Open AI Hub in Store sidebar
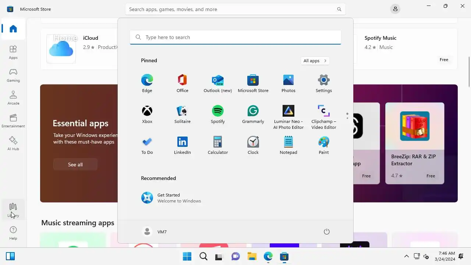This screenshot has width=471, height=265. [x=13, y=144]
